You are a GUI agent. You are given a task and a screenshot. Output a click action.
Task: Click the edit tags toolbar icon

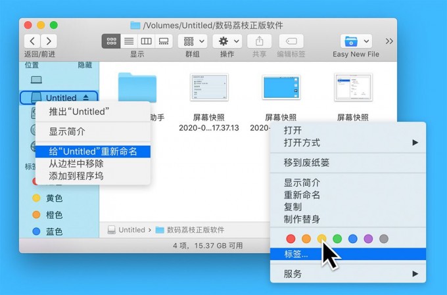pyautogui.click(x=291, y=41)
